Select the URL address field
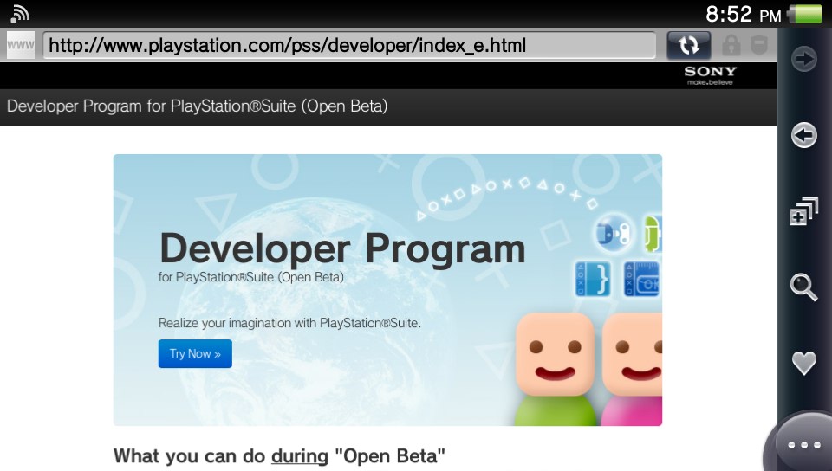 pyautogui.click(x=349, y=46)
